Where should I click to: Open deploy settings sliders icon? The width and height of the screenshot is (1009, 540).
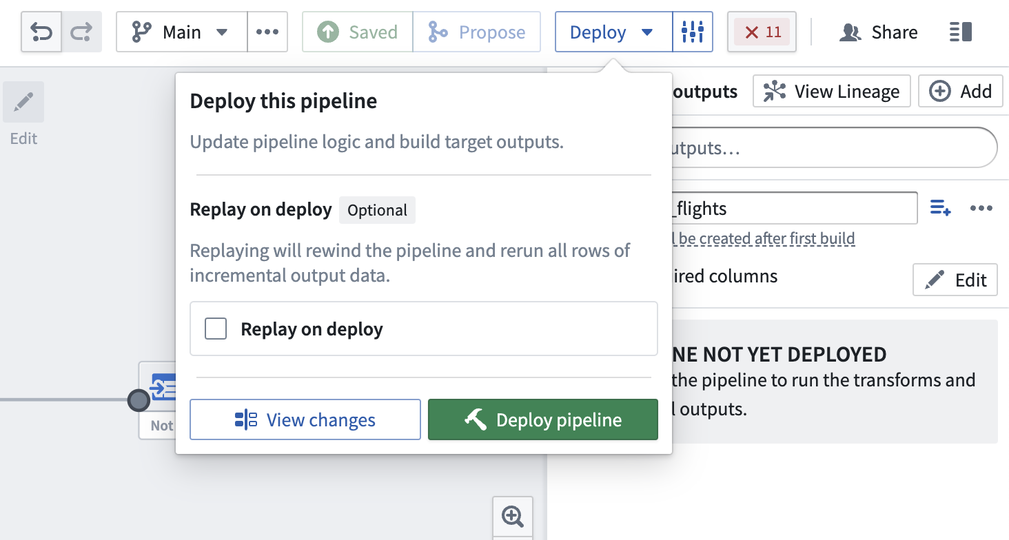[693, 32]
